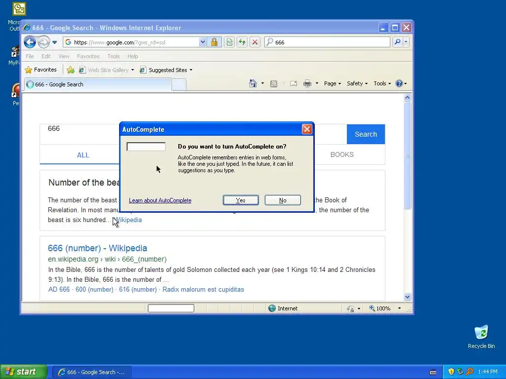Click the blue Google Search button
The height and width of the screenshot is (379, 506).
click(x=366, y=134)
